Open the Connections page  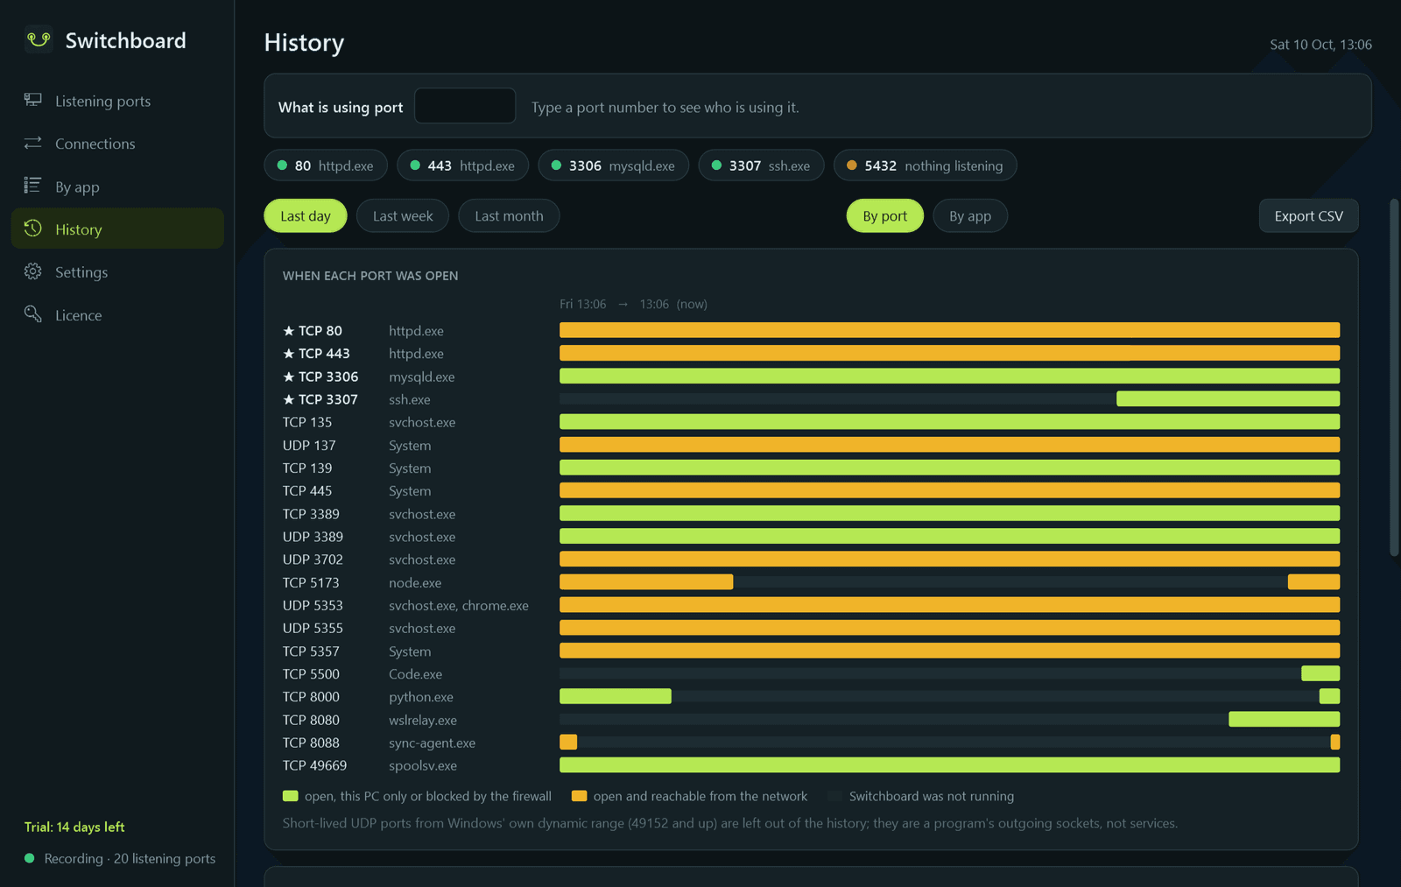point(117,144)
